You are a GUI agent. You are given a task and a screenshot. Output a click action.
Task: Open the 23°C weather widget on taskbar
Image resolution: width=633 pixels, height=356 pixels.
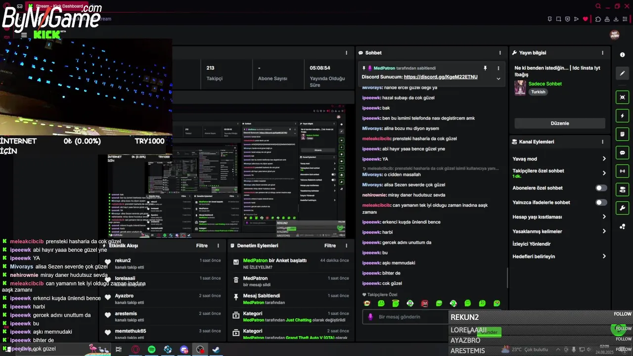(x=525, y=350)
